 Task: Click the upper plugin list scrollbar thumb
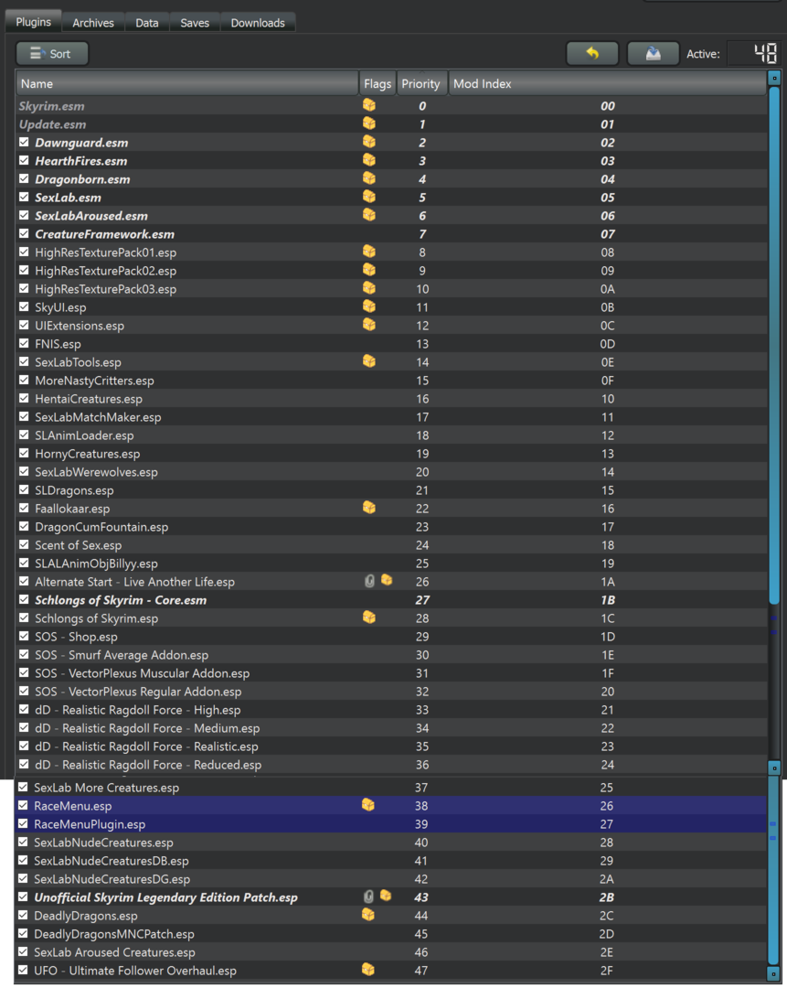(774, 347)
